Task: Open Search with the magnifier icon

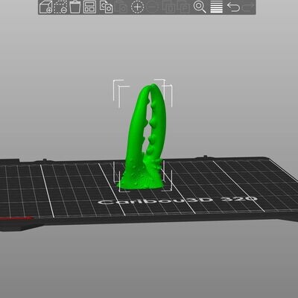Action: click(200, 7)
